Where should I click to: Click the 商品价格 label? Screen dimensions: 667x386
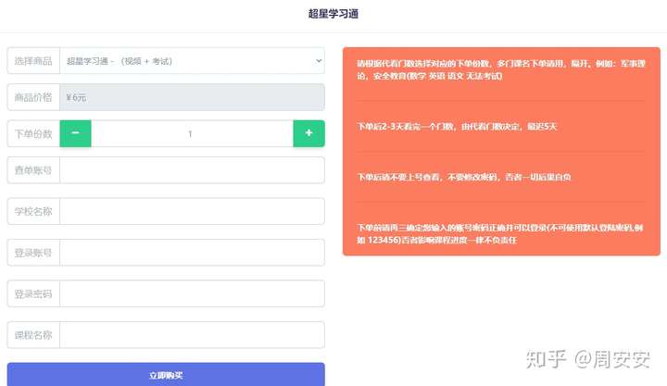[33, 97]
